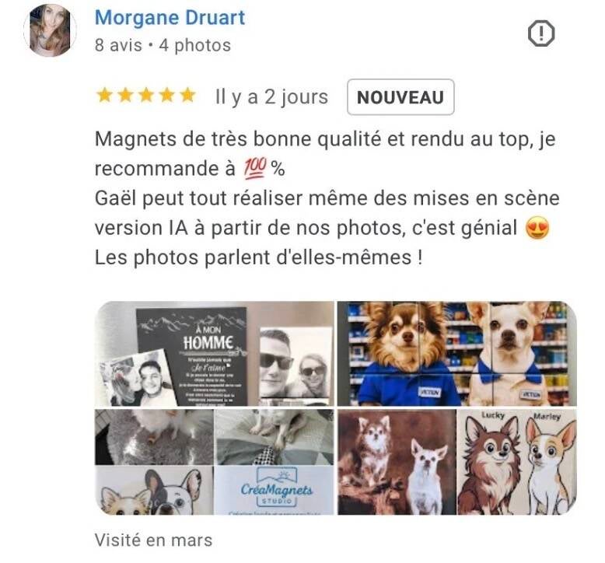Viewport: 605px width, 563px height.
Task: Click the NOUVEAU badge
Action: [x=400, y=97]
